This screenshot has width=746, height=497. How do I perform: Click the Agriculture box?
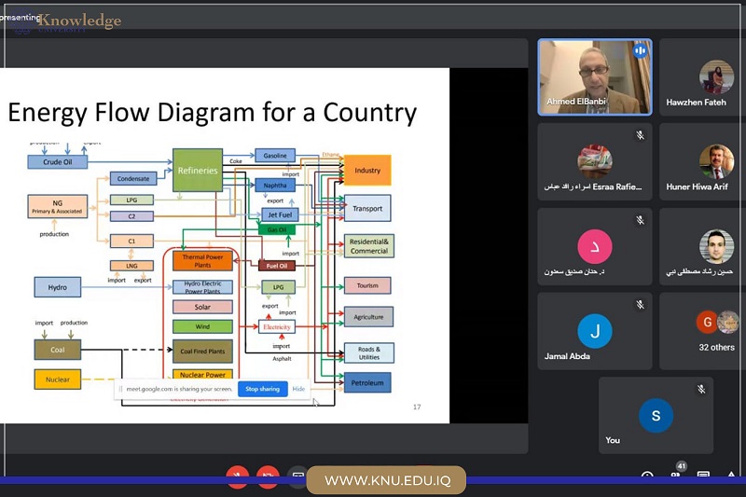[368, 317]
